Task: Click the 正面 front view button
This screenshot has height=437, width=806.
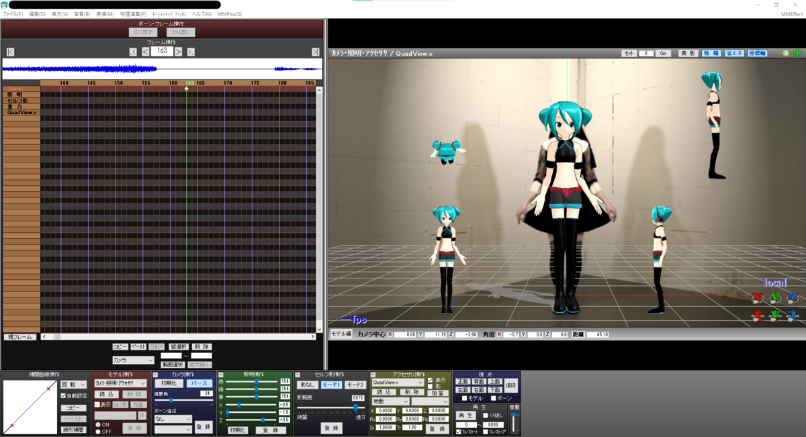Action: [462, 381]
